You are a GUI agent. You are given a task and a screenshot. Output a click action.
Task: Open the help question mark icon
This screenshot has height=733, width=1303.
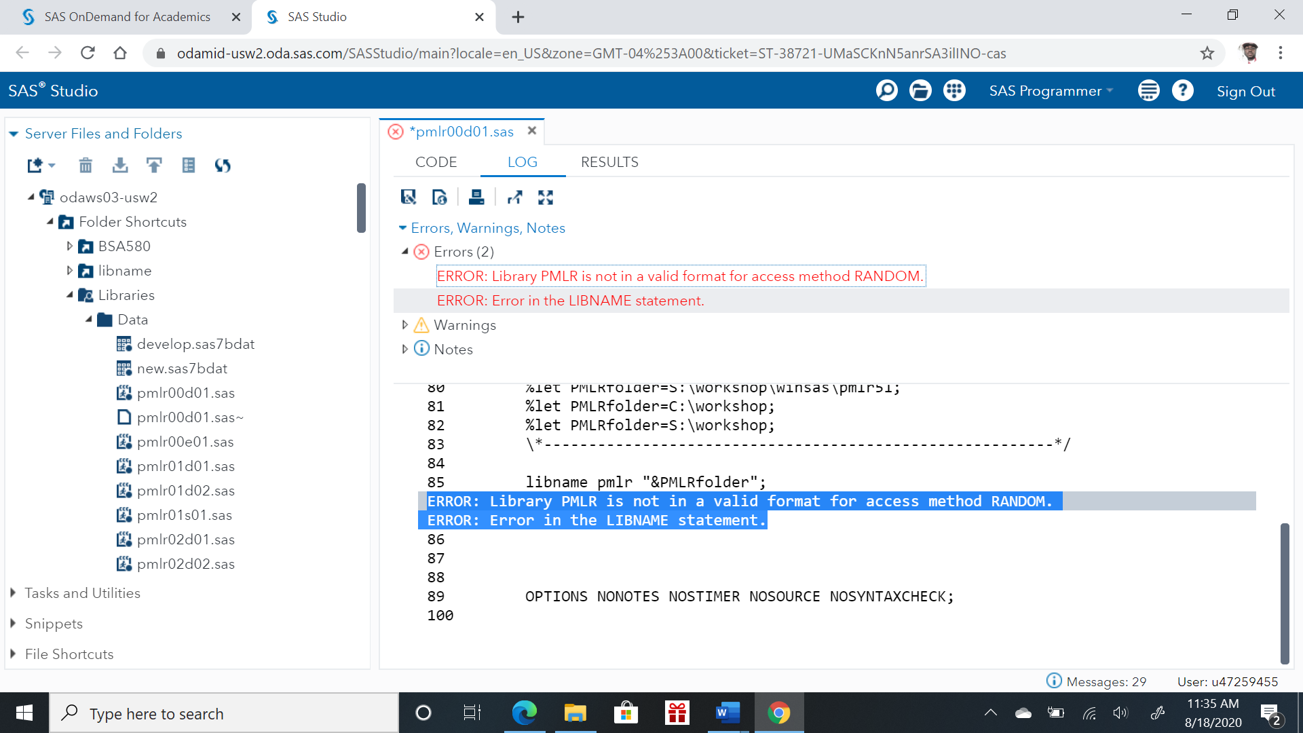tap(1182, 90)
